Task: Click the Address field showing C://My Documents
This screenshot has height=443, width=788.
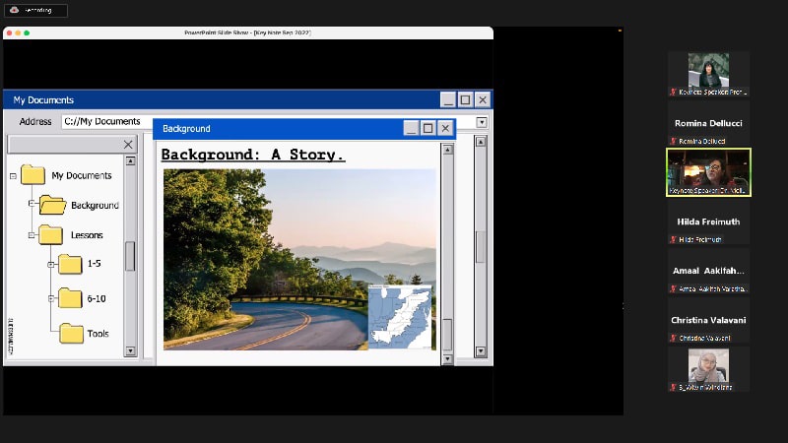Action: [x=106, y=122]
